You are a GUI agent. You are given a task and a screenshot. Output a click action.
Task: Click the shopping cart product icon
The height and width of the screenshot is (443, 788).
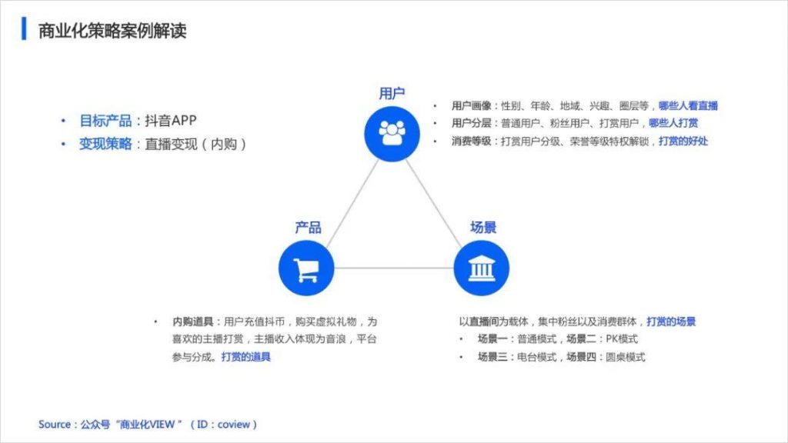click(306, 268)
